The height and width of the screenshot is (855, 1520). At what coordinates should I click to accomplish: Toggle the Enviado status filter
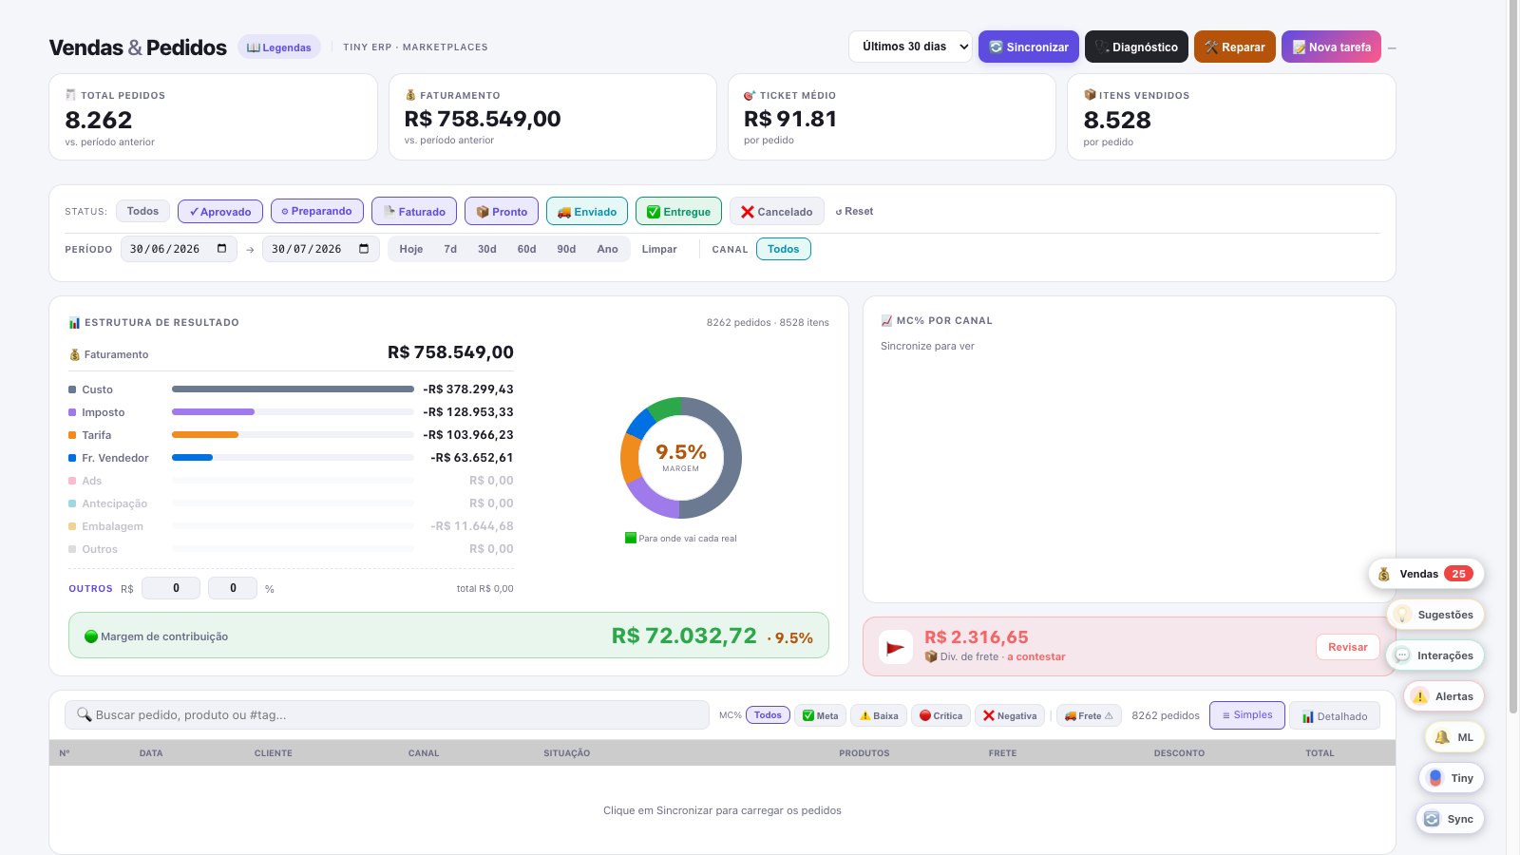(587, 211)
